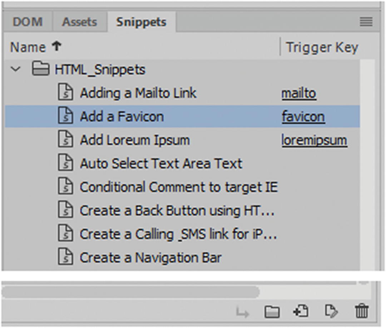Click the New Snippet Folder icon
This screenshot has width=386, height=328.
272,312
